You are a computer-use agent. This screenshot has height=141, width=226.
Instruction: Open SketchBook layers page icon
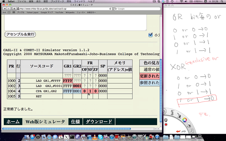point(192,131)
